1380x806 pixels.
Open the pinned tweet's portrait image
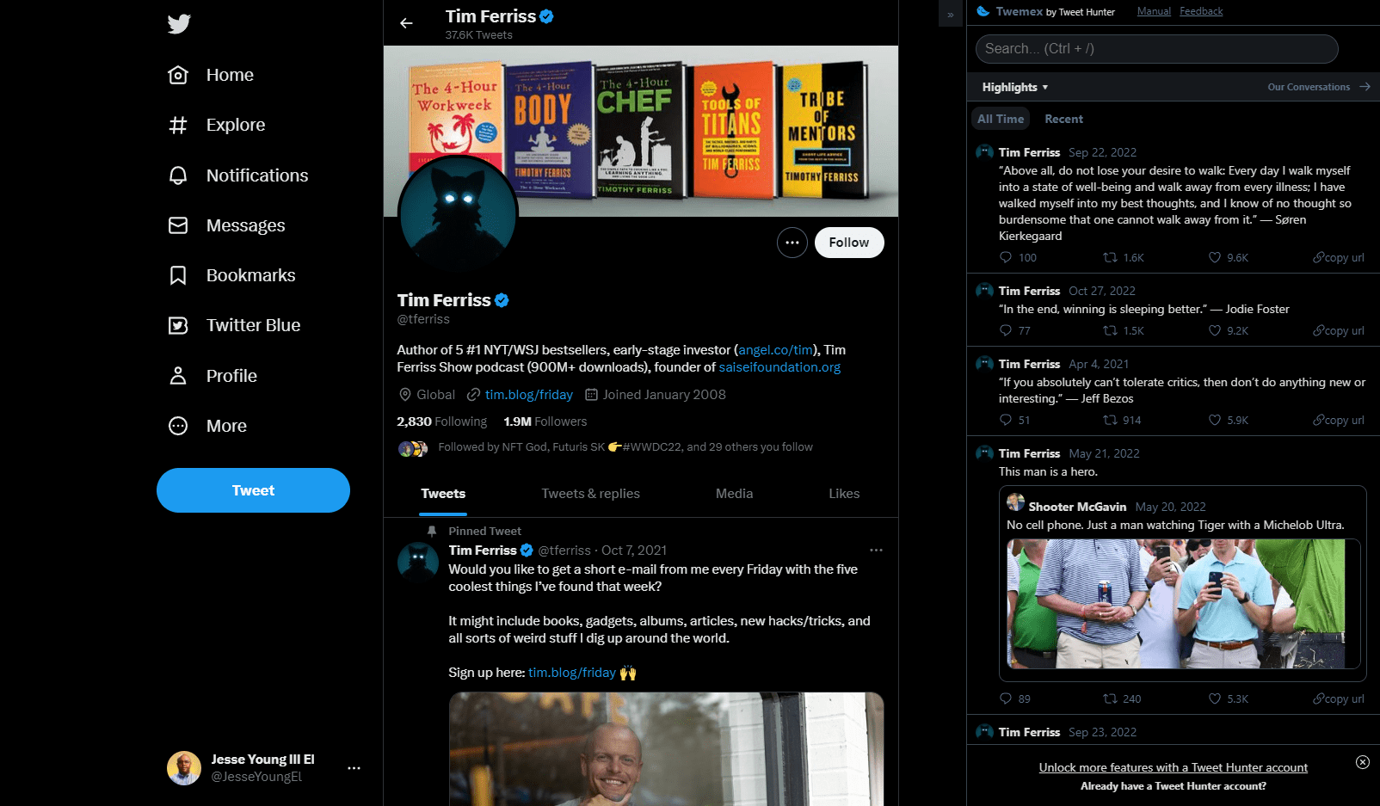coord(666,748)
